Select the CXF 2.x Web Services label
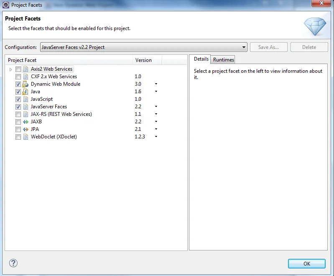This screenshot has width=334, height=276. (54, 77)
